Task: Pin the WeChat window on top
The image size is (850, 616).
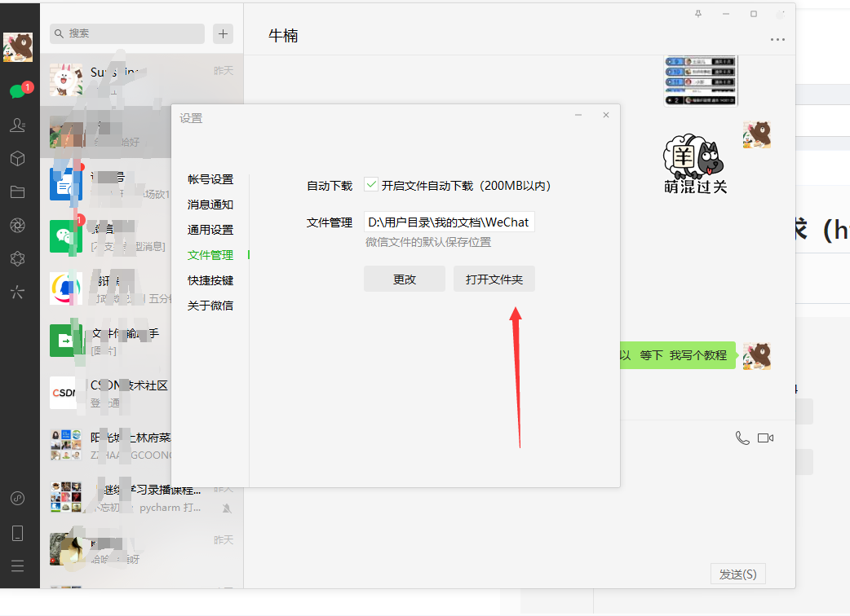Action: 698,14
